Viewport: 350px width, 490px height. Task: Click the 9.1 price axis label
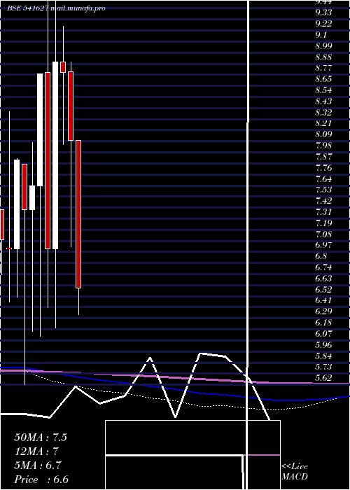tap(322, 35)
